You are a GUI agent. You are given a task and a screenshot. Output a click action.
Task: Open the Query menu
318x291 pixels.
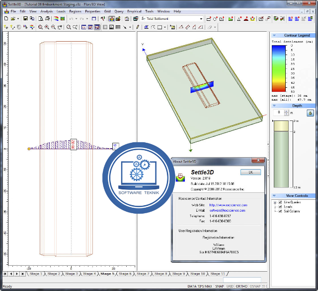[x=119, y=11]
